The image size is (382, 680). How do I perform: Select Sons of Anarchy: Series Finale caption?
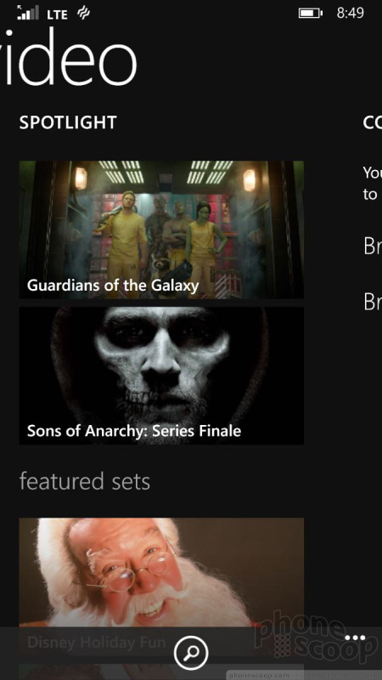click(134, 431)
